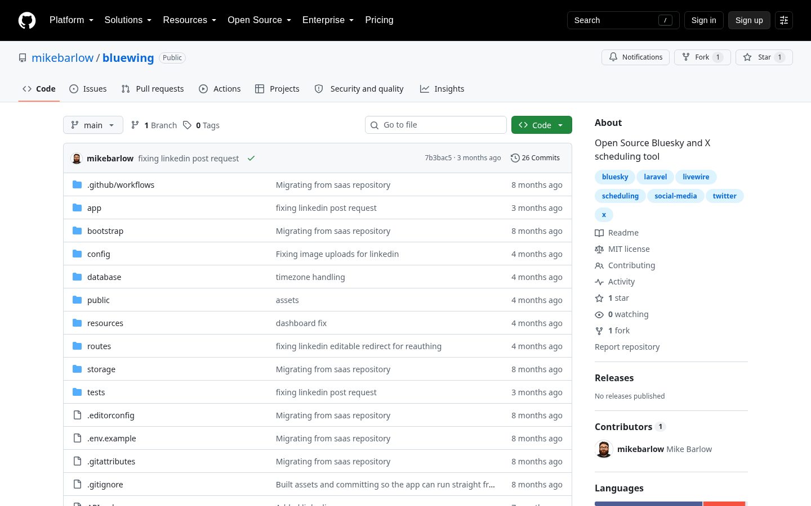This screenshot has height=506, width=811.
Task: Select the laravel topic tag
Action: click(x=656, y=177)
